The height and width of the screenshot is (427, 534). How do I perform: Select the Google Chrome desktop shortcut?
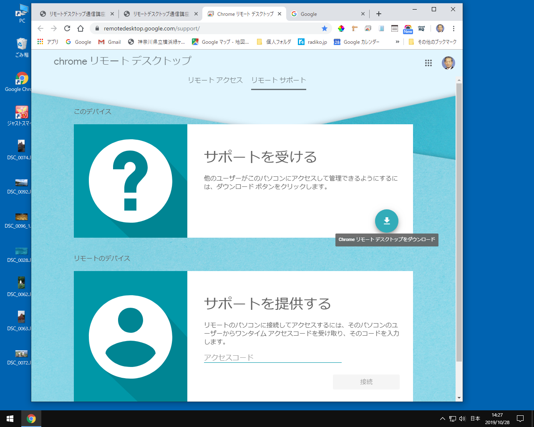coord(19,82)
